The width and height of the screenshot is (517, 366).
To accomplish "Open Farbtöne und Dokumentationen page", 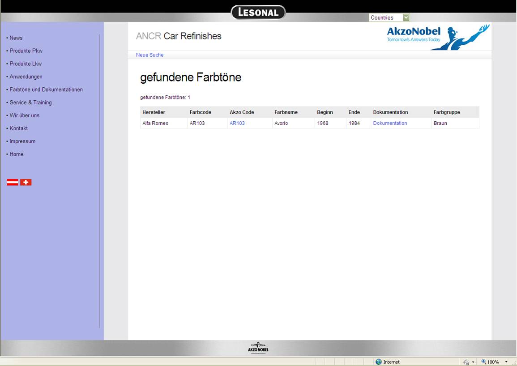I will point(46,89).
